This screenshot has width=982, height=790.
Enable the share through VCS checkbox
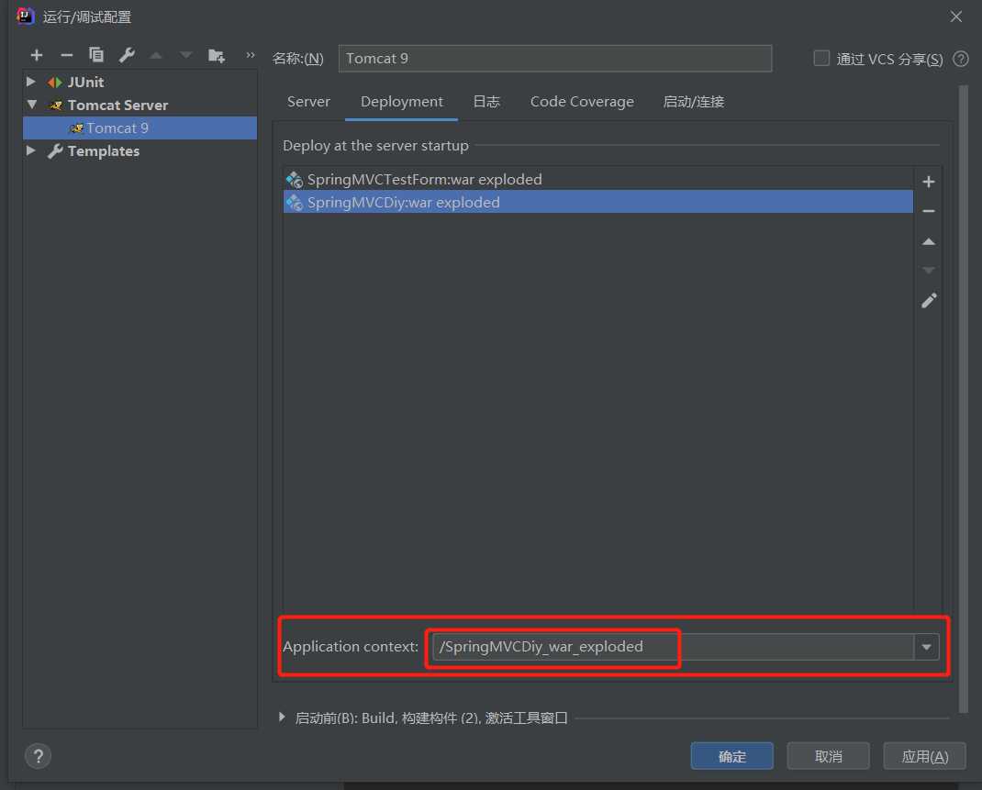pyautogui.click(x=821, y=58)
